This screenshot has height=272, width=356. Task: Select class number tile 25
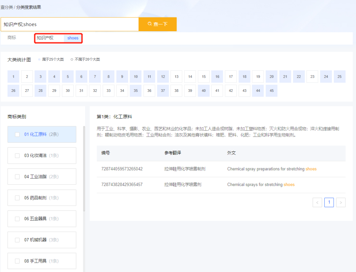339,76
